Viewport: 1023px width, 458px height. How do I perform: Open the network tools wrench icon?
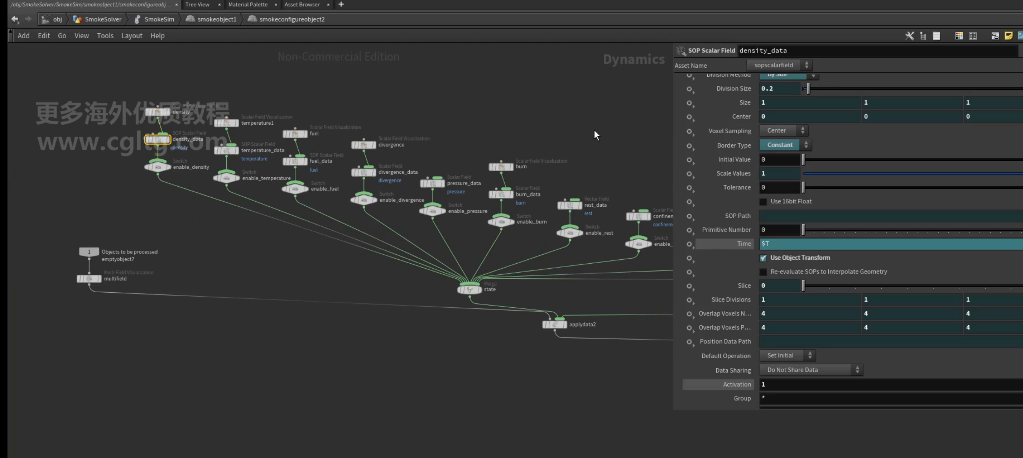909,36
